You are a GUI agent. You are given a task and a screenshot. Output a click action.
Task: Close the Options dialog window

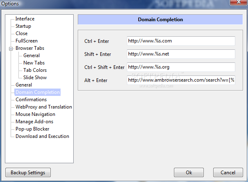pos(239,2)
